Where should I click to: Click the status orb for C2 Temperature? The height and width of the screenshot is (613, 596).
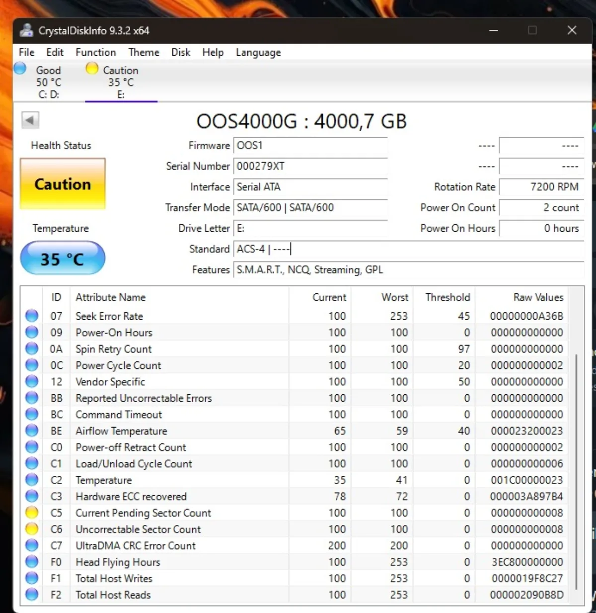[32, 480]
